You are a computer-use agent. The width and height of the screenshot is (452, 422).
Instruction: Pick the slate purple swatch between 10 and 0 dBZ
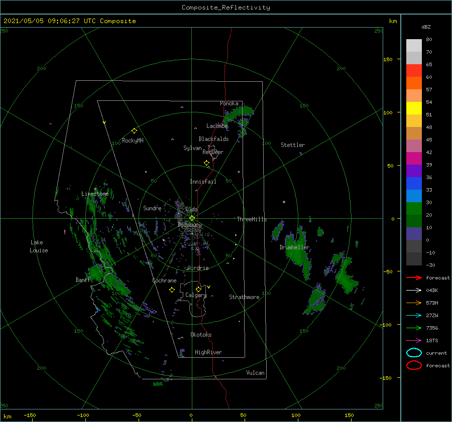click(414, 234)
